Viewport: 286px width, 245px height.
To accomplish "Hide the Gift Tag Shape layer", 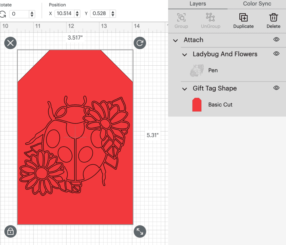I will pyautogui.click(x=276, y=88).
